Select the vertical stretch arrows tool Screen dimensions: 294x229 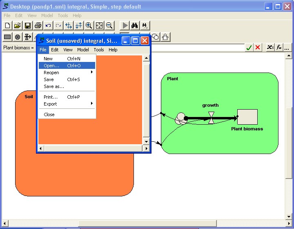(x=78, y=25)
